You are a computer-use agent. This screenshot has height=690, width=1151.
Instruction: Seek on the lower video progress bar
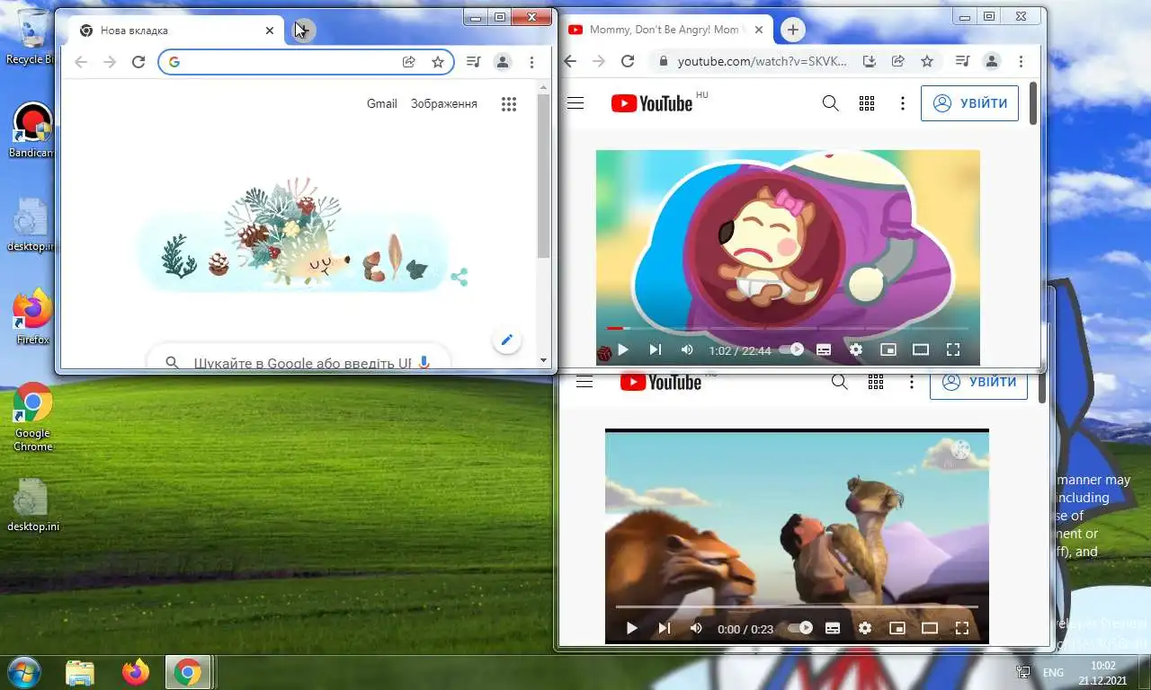click(x=797, y=607)
